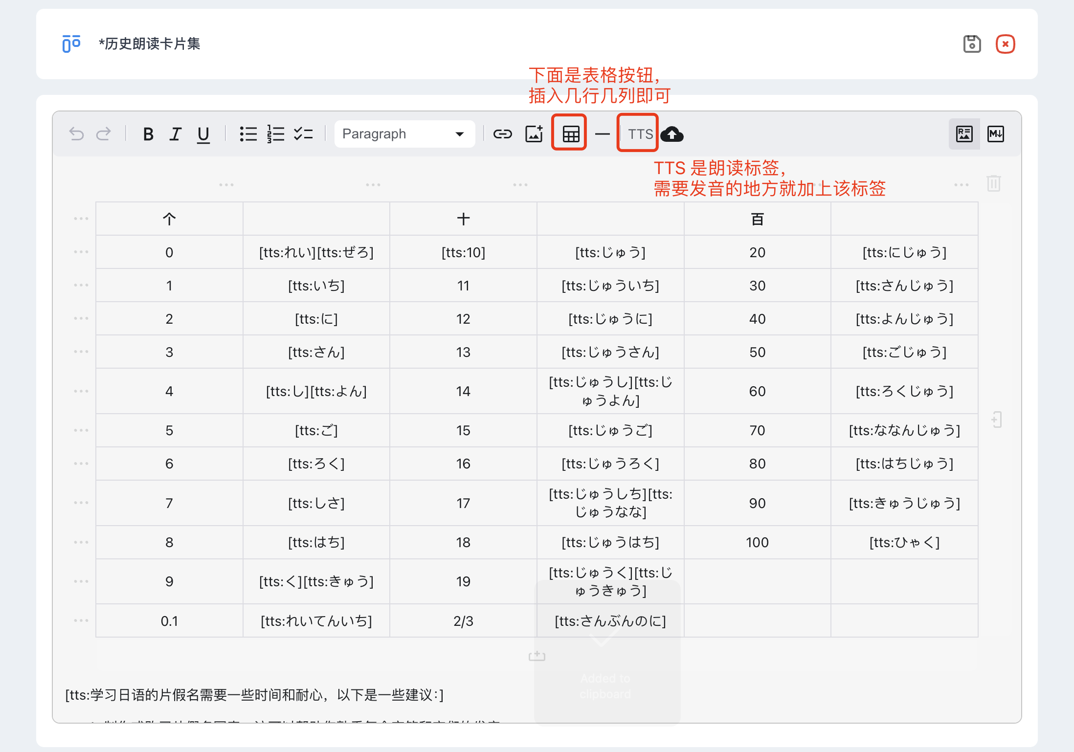This screenshot has height=752, width=1074.
Task: Toggle bold formatting
Action: click(148, 134)
